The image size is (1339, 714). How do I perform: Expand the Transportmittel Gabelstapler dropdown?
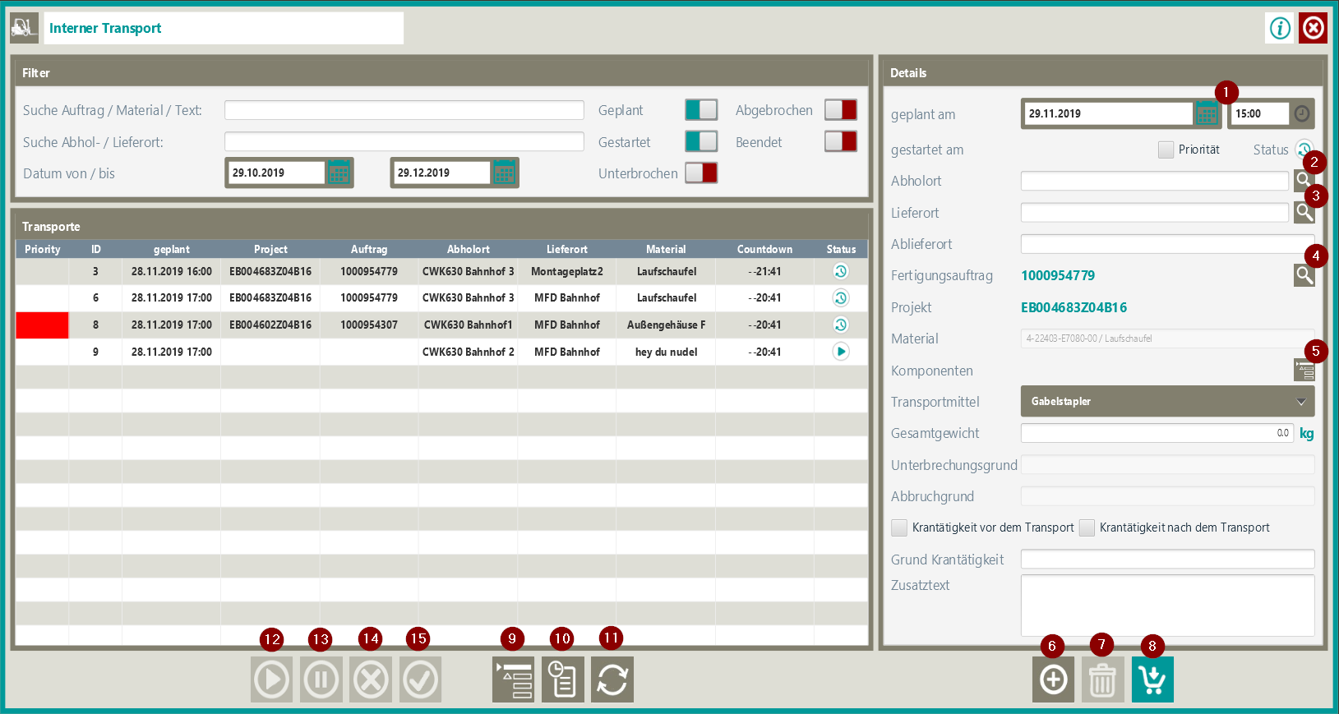click(1167, 402)
